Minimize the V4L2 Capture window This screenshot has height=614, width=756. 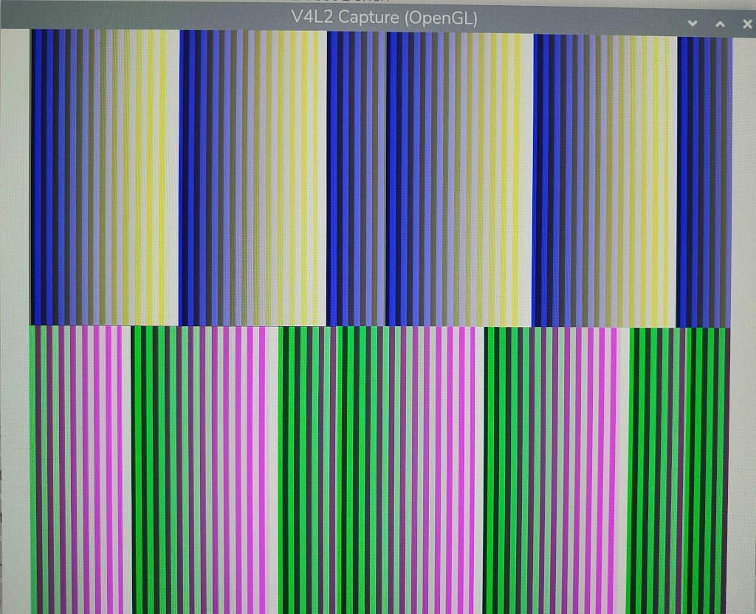[x=693, y=23]
